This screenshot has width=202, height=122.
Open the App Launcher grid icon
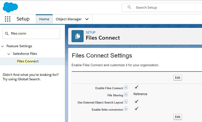pyautogui.click(x=8, y=19)
